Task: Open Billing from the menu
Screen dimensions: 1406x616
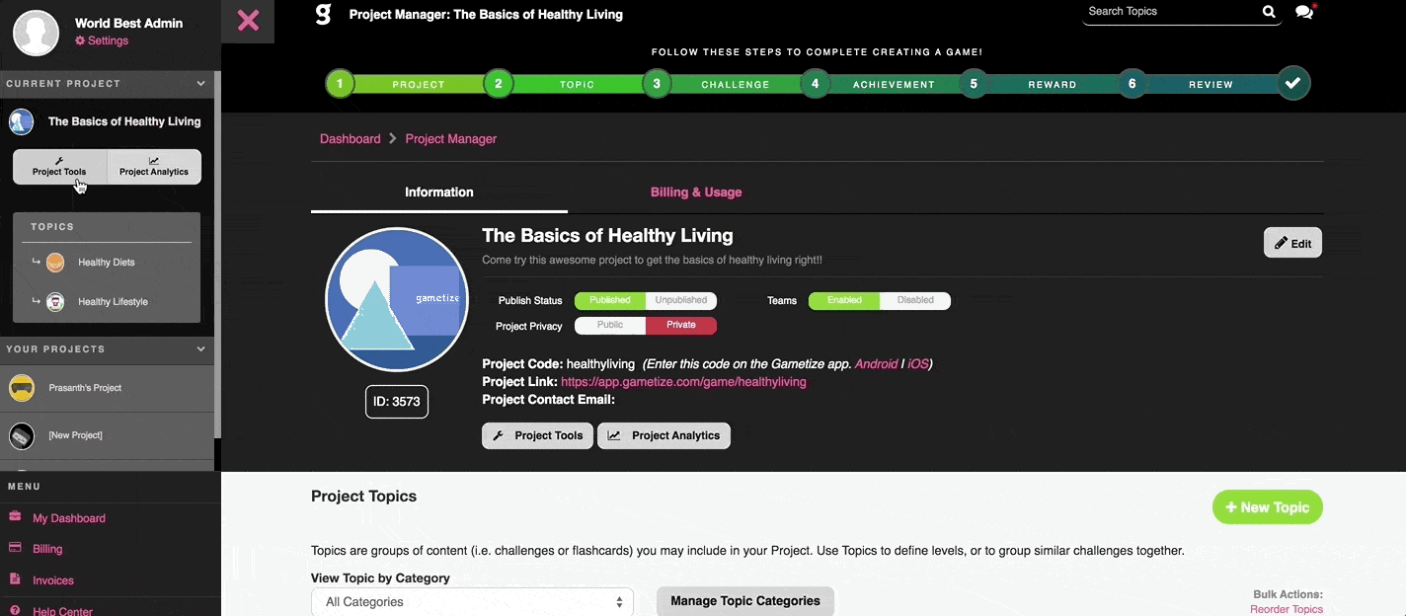Action: (x=47, y=549)
